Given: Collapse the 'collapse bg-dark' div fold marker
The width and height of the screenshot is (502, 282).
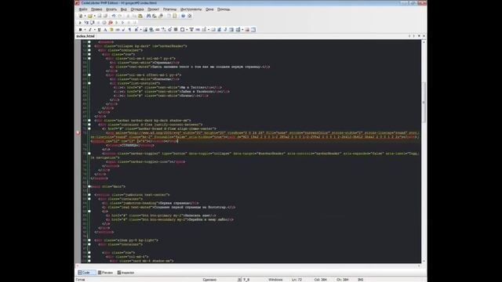Looking at the screenshot, I should tap(89, 46).
